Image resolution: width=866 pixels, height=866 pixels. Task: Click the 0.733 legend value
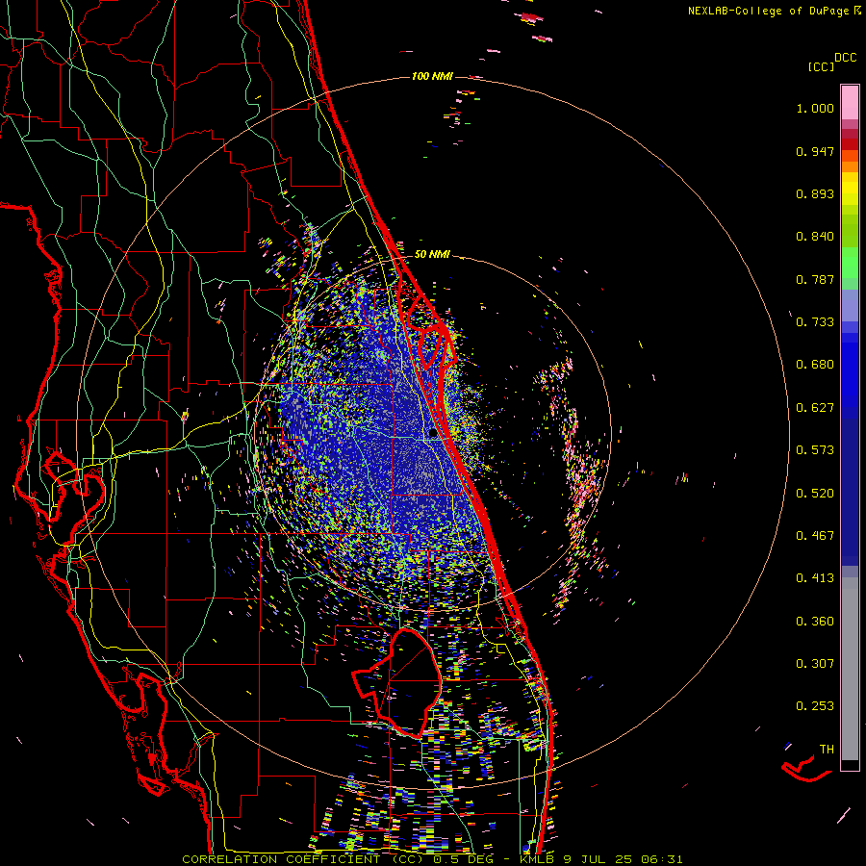(815, 322)
